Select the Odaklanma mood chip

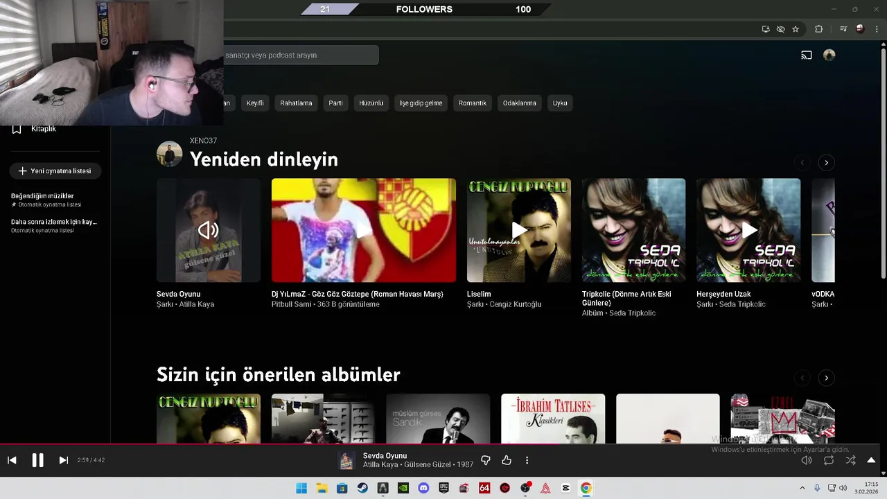pyautogui.click(x=519, y=103)
